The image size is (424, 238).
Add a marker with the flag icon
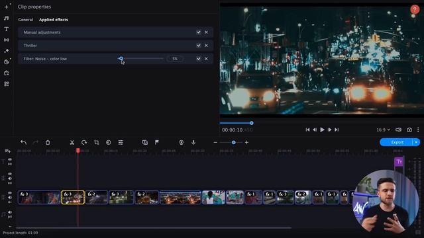157,142
